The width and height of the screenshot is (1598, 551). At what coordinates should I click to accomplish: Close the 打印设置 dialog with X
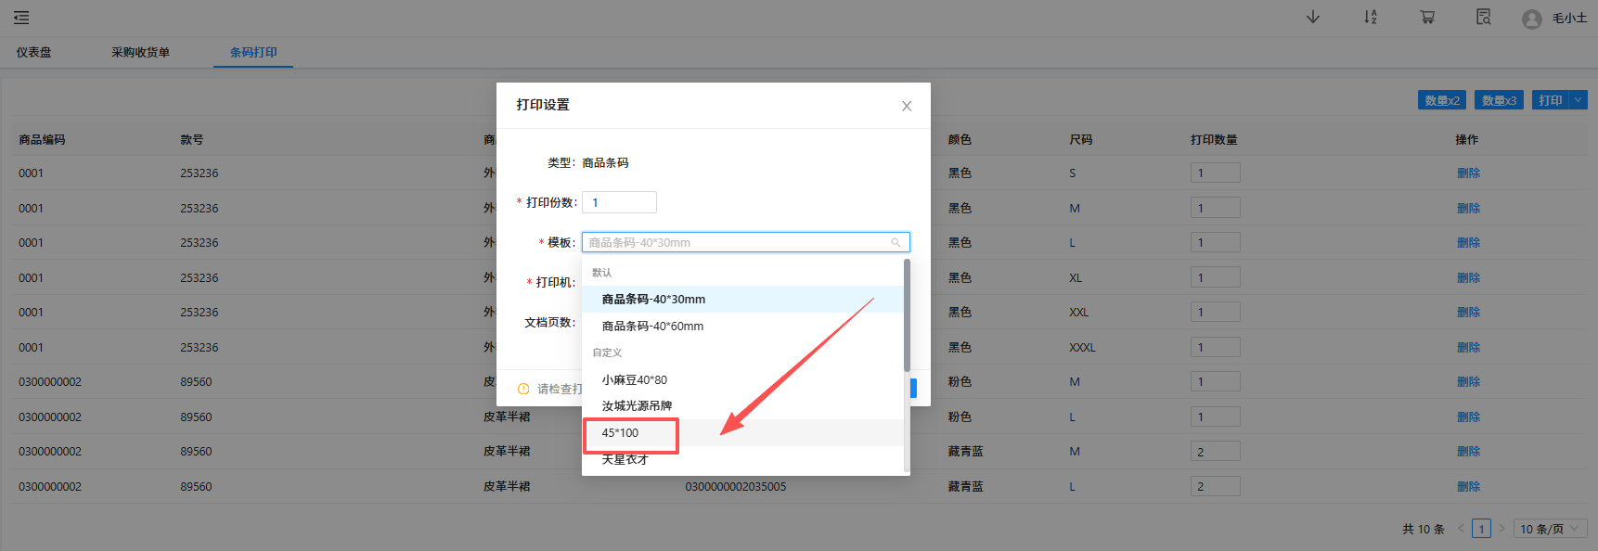pos(907,107)
